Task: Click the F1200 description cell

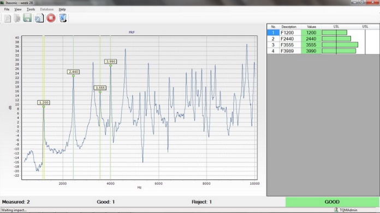Action: click(290, 33)
